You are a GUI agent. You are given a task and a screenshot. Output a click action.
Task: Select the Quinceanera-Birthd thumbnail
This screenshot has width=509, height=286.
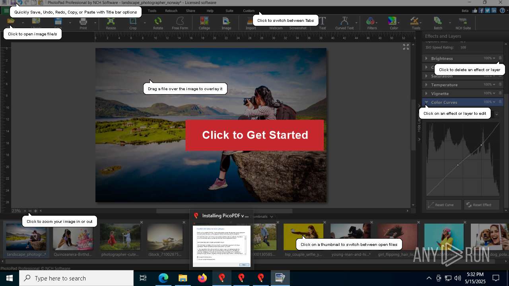click(x=73, y=240)
